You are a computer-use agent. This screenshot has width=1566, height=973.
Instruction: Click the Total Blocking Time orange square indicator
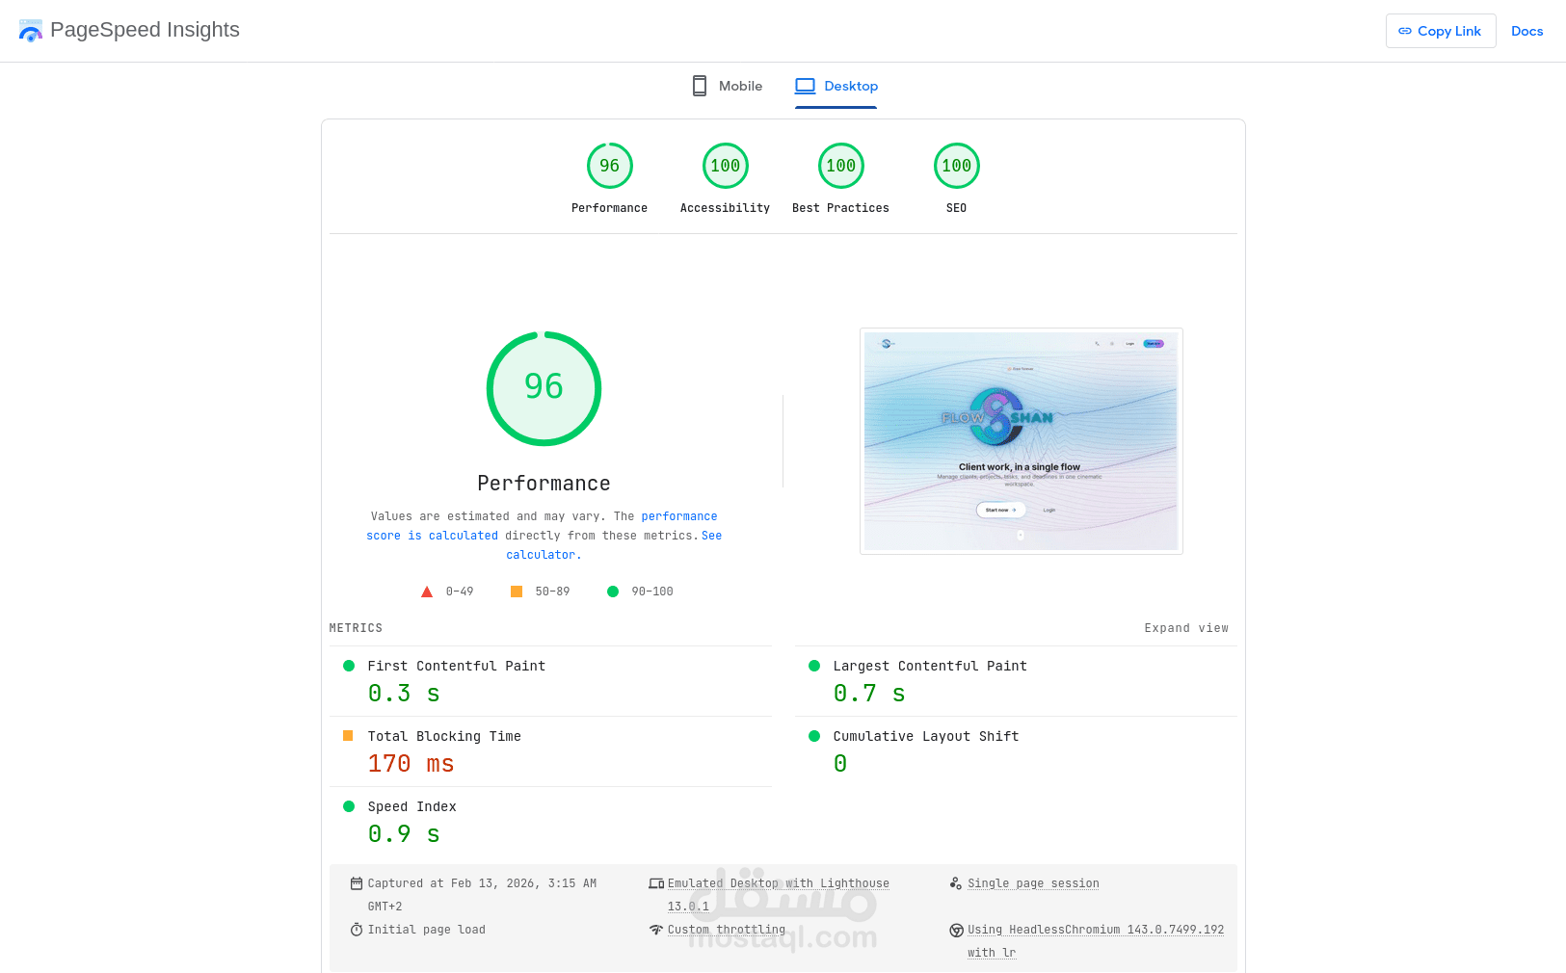(348, 735)
